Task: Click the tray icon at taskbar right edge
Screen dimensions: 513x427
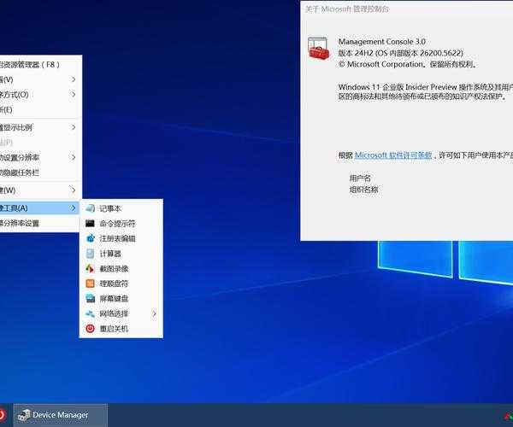Action: click(x=508, y=416)
